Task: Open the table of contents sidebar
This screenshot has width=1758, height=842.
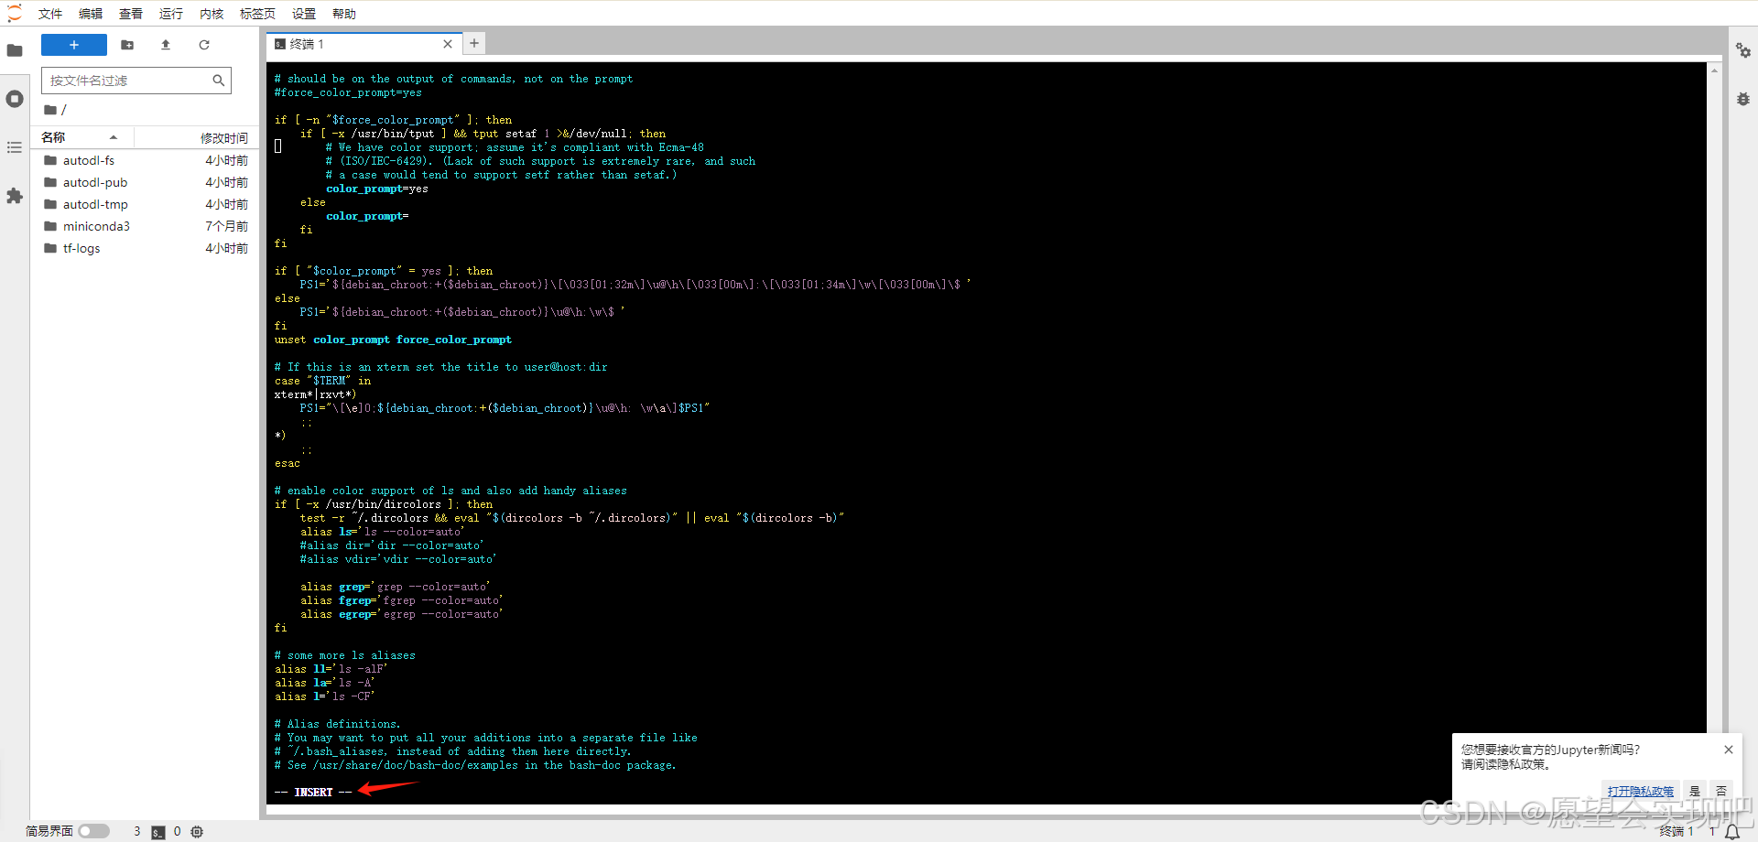Action: point(15,147)
